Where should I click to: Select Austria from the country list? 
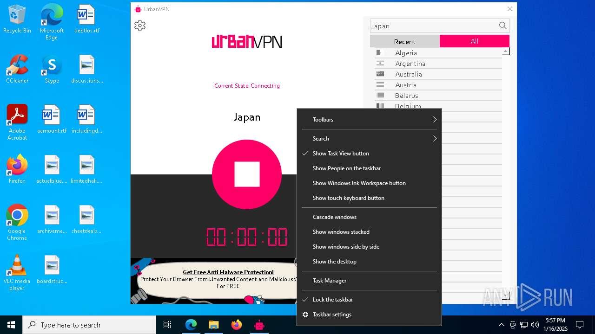point(438,85)
